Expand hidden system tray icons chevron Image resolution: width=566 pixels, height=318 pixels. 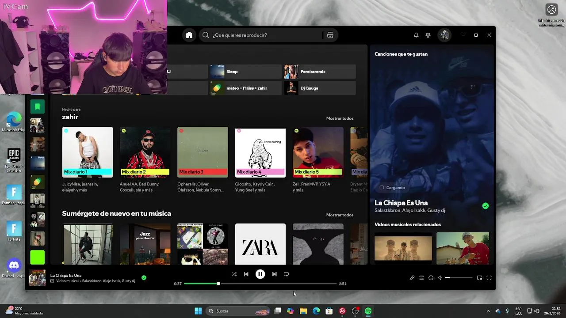488,311
